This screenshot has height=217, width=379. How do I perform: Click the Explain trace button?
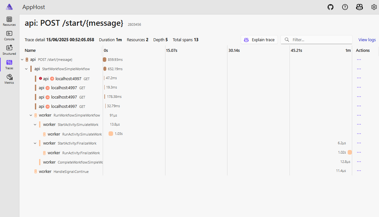tap(259, 40)
